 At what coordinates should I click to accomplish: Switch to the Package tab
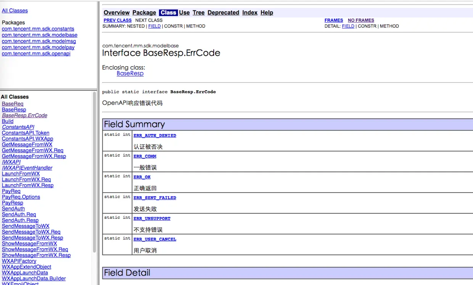click(144, 13)
